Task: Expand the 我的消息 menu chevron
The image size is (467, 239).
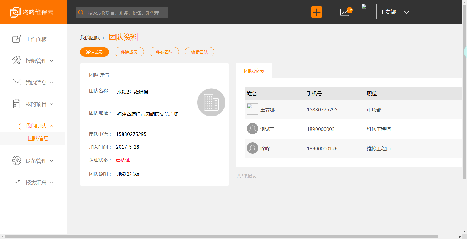Action: (51, 83)
